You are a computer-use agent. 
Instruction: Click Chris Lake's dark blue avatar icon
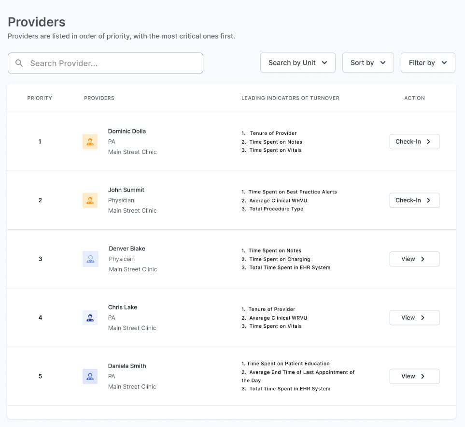coord(90,318)
